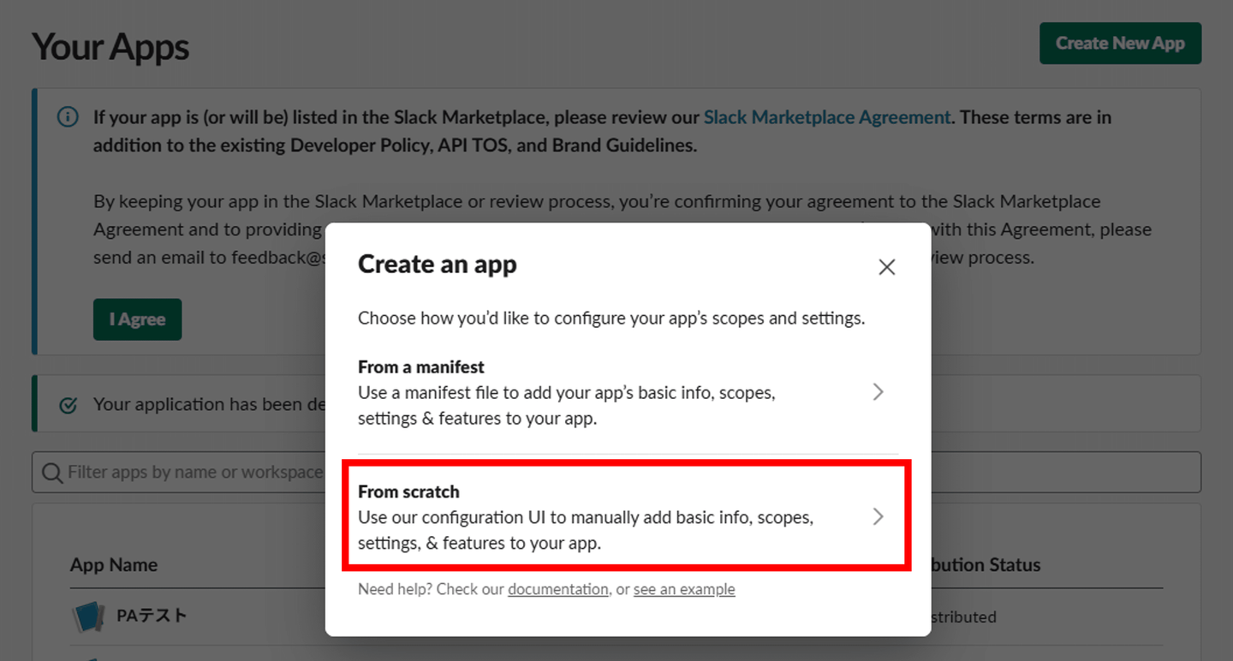Click the Create New App button
Viewport: 1233px width, 661px height.
pos(1120,44)
